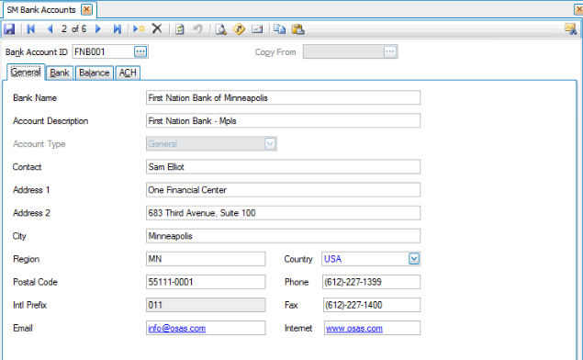The width and height of the screenshot is (583, 360).
Task: Click the 'Account Description' label
Action: [x=50, y=121]
